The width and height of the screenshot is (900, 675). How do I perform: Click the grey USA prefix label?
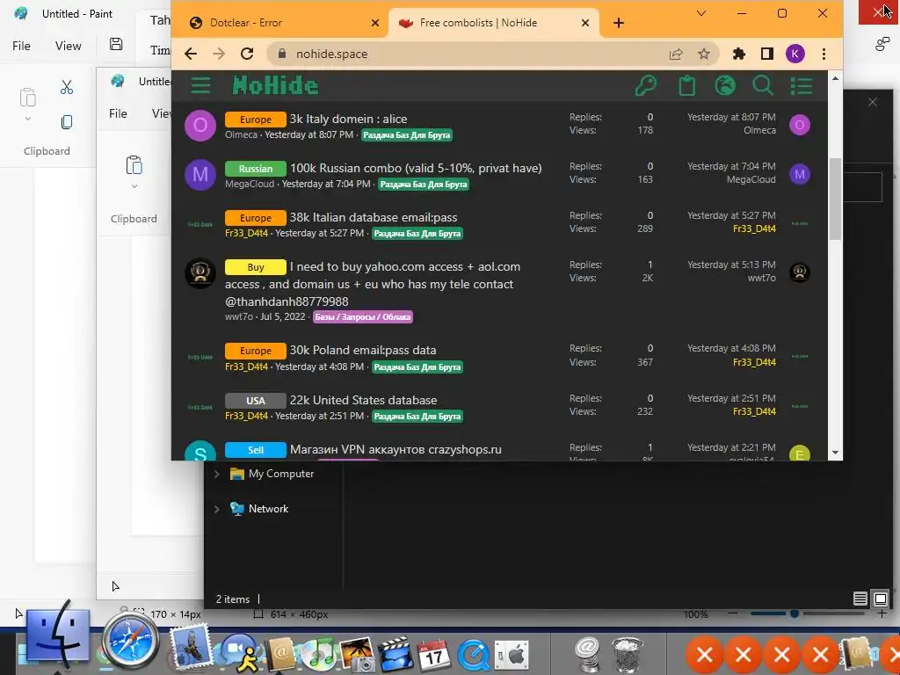(x=256, y=401)
